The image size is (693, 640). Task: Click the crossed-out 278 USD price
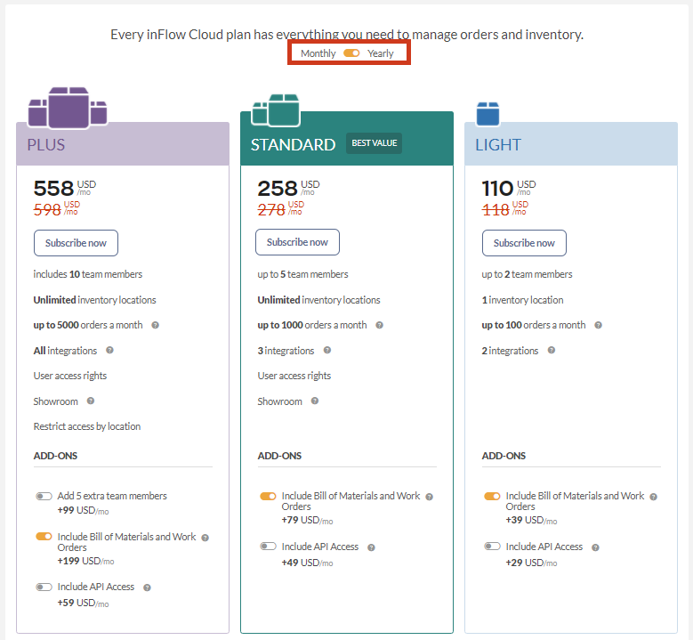coord(280,209)
